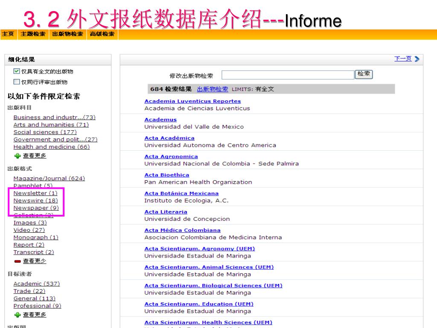The image size is (437, 328).
Task: Filter by Health and medicine (66)
Action: [x=52, y=147]
